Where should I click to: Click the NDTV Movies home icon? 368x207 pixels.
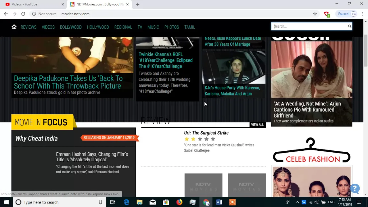pyautogui.click(x=14, y=27)
